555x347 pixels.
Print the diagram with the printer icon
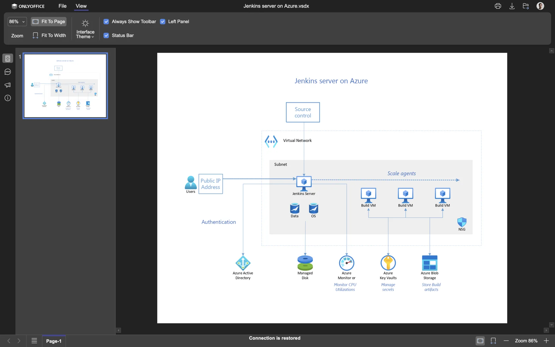point(498,6)
